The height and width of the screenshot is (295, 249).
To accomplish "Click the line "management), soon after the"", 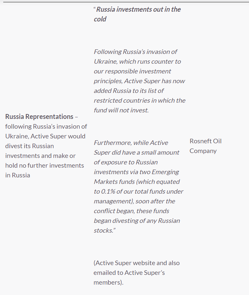I will click(134, 201).
